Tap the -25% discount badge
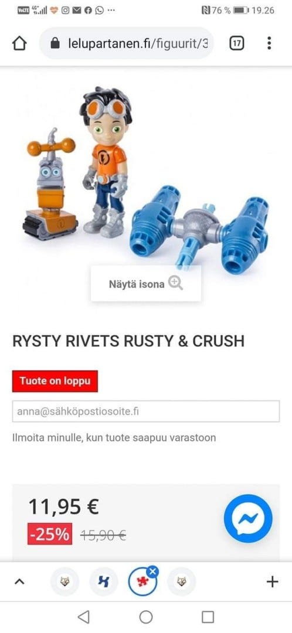The width and height of the screenshot is (292, 633). tap(50, 534)
